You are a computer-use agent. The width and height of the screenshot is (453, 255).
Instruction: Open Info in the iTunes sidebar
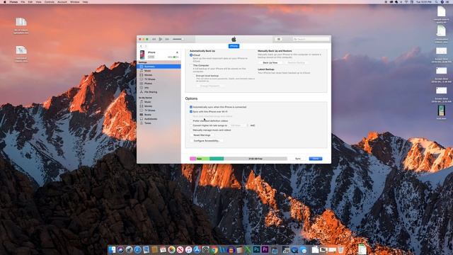pos(159,88)
